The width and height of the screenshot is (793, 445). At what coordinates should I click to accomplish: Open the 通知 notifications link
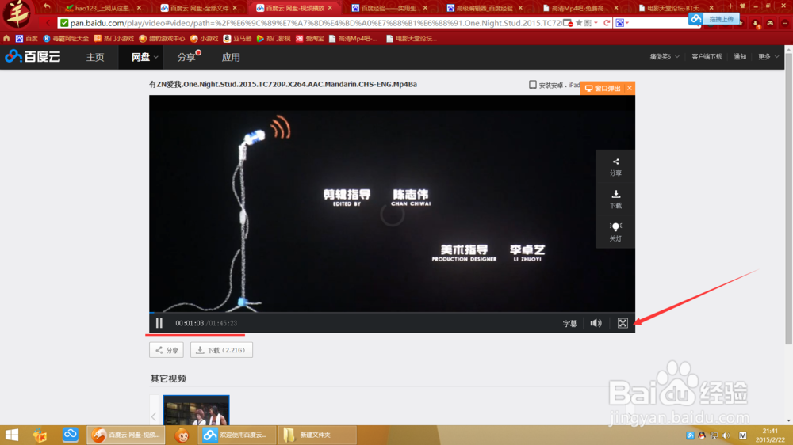point(740,56)
